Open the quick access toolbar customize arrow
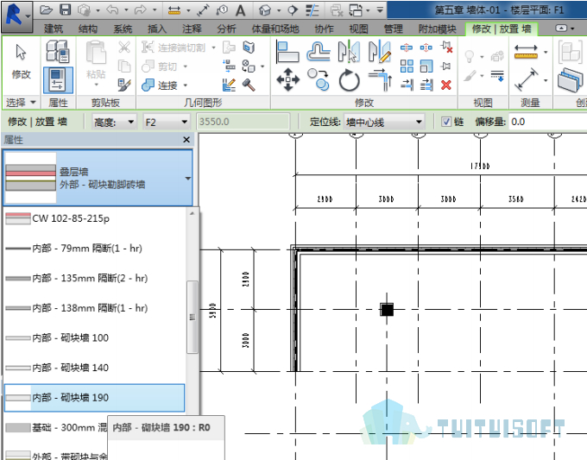Screen dimensions: 587x460 tap(380, 10)
